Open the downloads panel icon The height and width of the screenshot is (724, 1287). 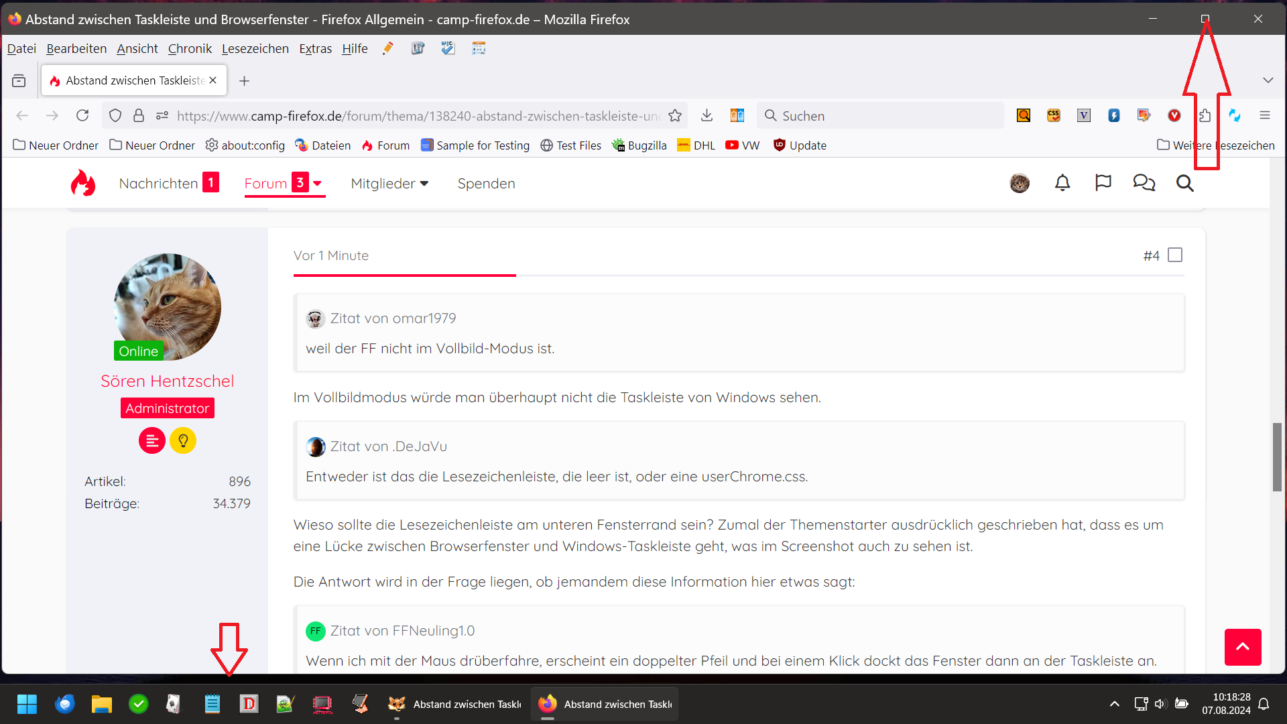[x=707, y=116]
